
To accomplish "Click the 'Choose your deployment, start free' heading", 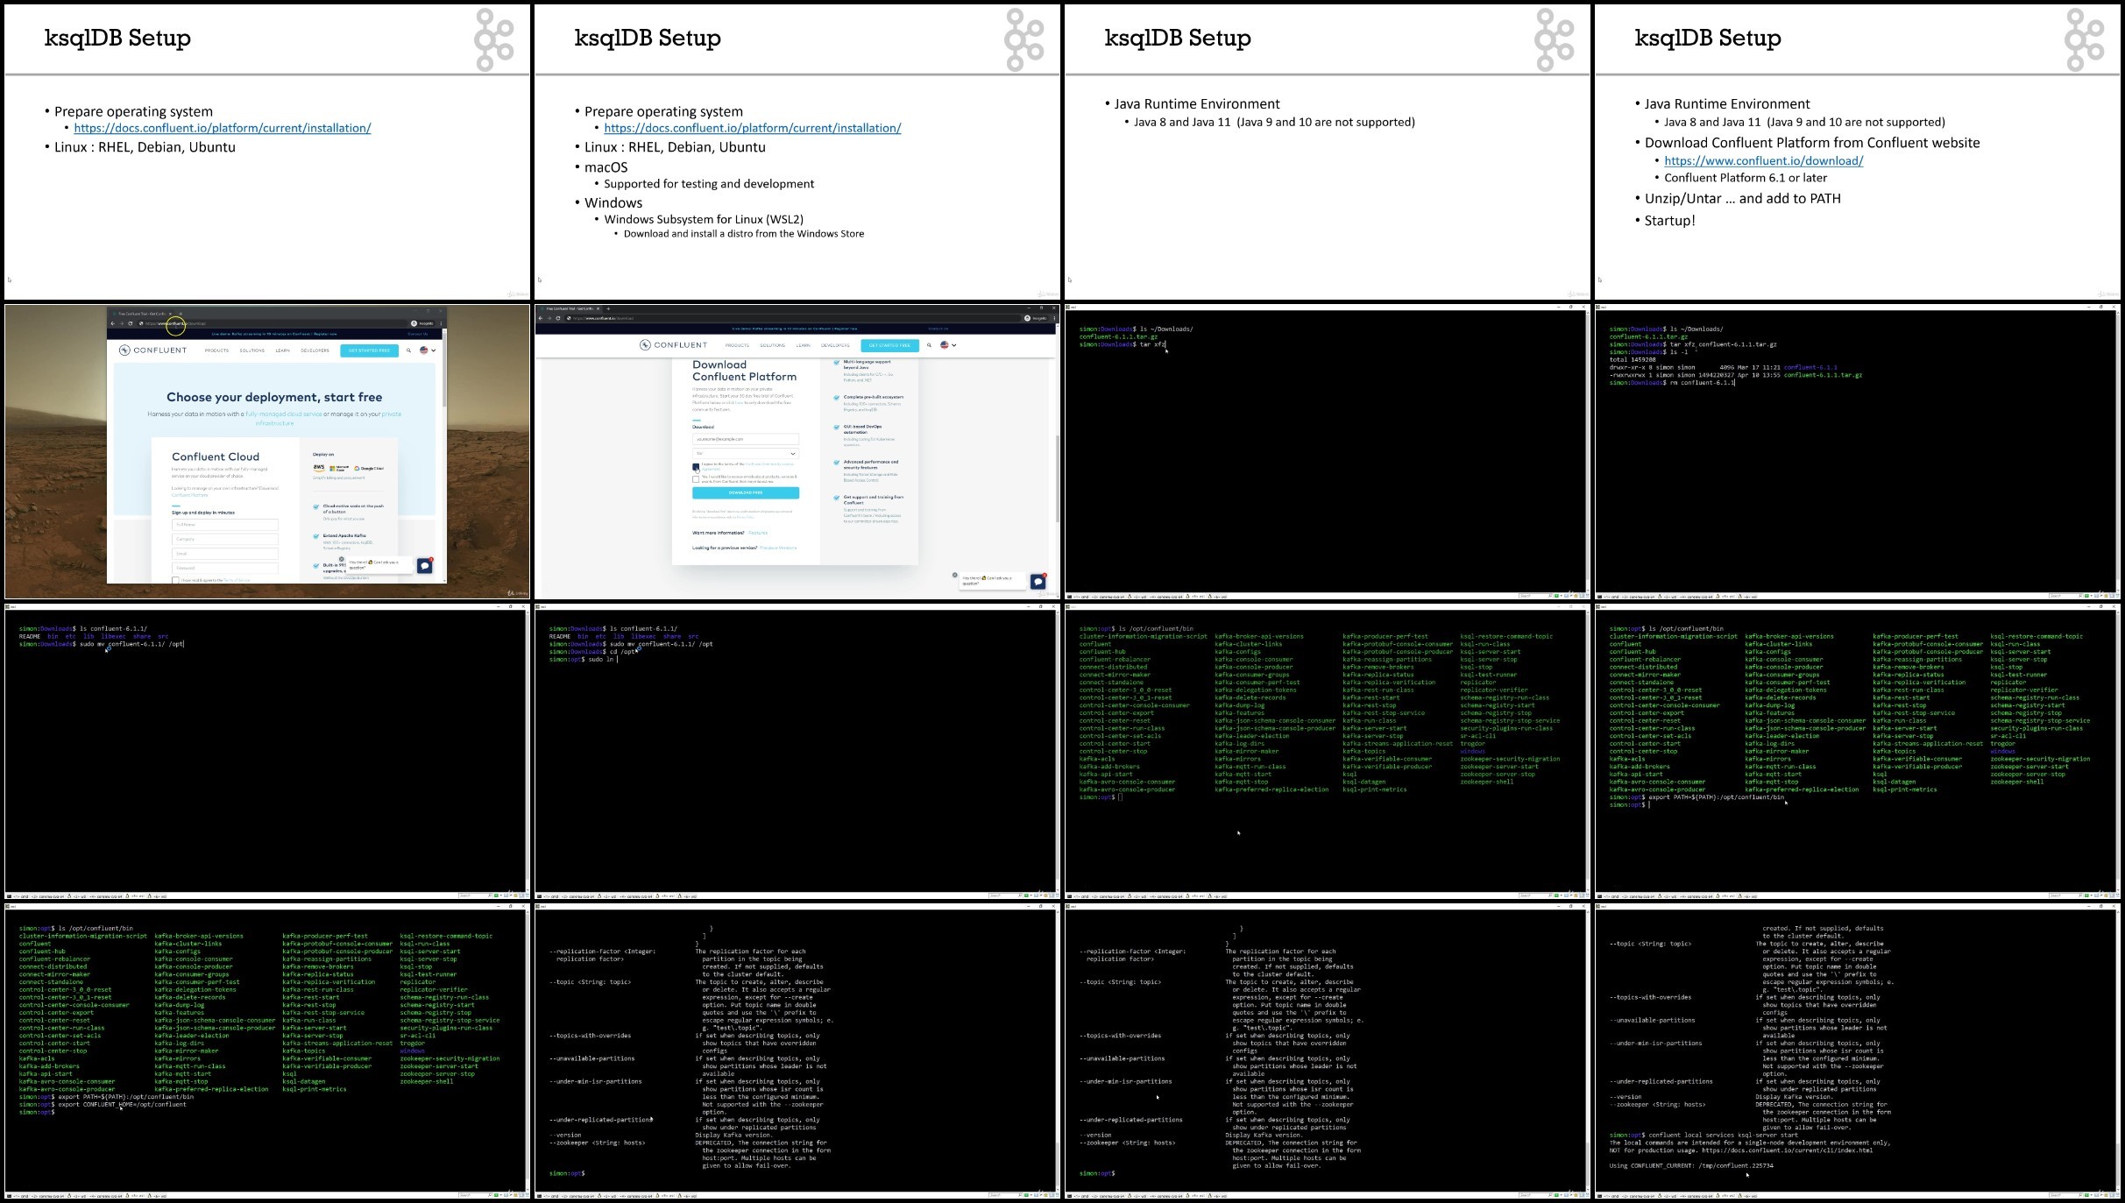I will point(274,397).
